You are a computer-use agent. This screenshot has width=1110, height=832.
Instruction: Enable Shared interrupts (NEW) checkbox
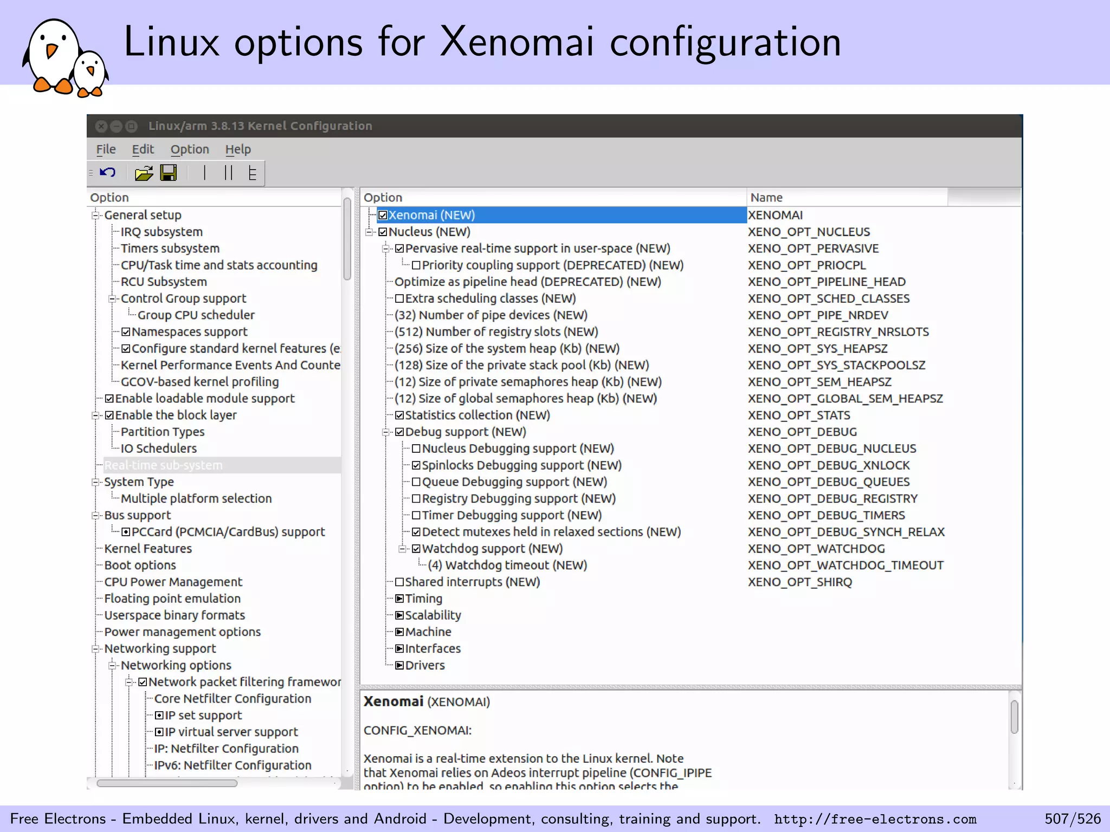click(399, 582)
